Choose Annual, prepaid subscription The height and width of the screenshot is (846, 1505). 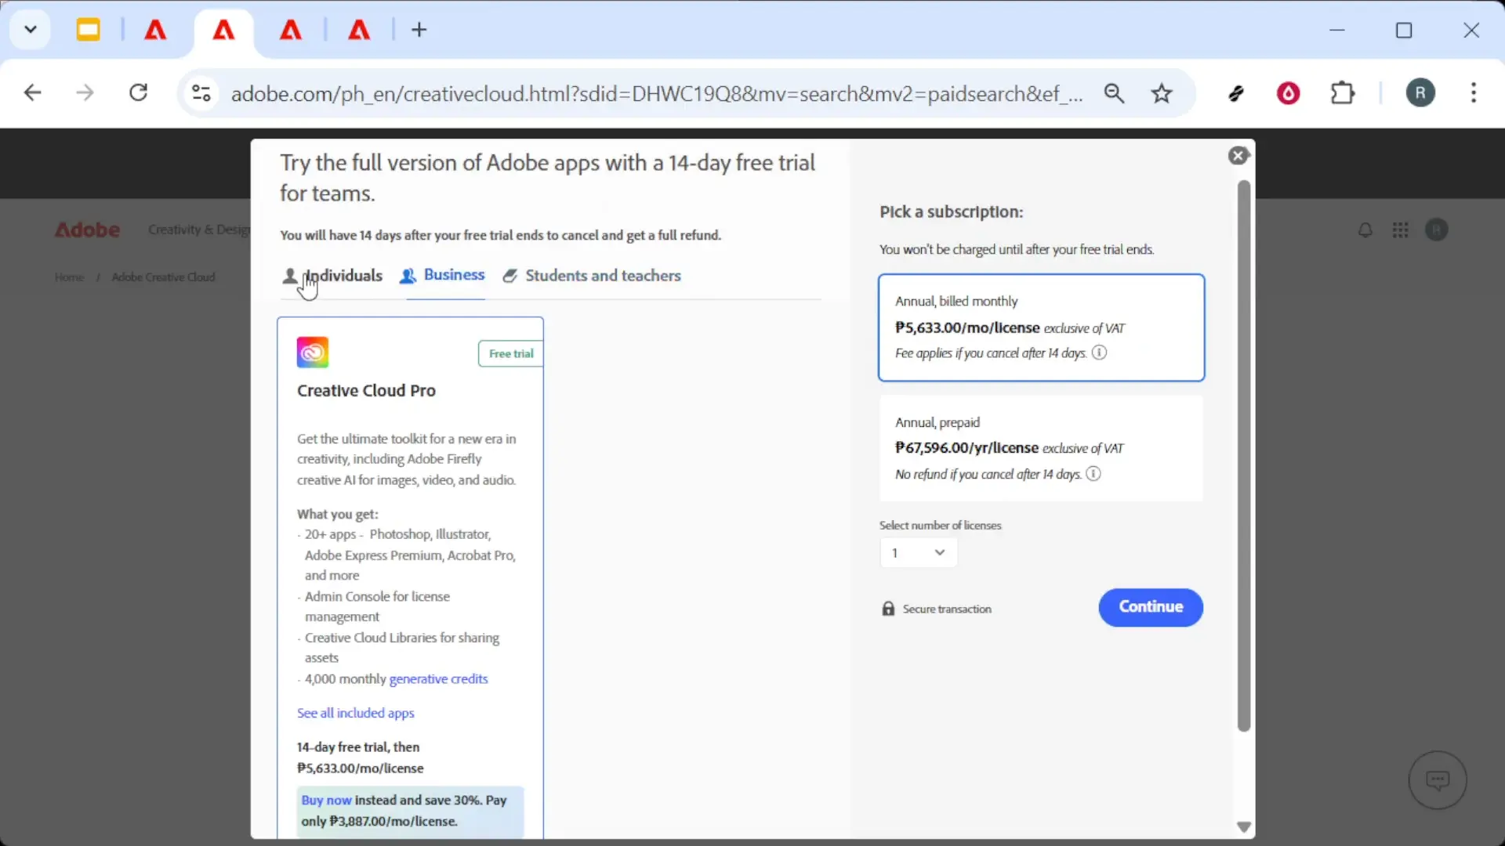point(1041,448)
